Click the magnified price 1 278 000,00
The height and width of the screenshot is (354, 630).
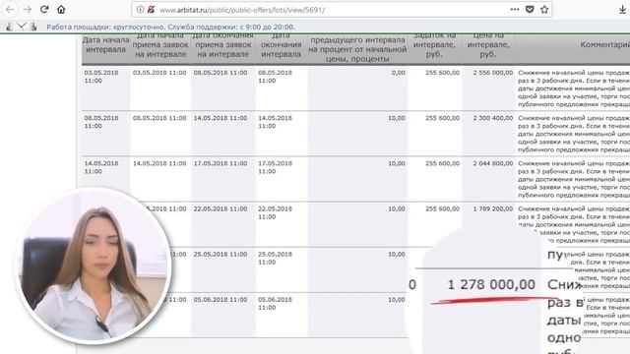(491, 284)
